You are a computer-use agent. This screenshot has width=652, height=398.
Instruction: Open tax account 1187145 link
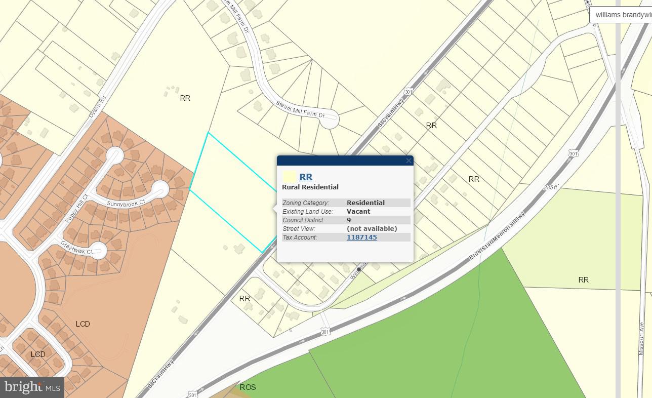point(361,237)
